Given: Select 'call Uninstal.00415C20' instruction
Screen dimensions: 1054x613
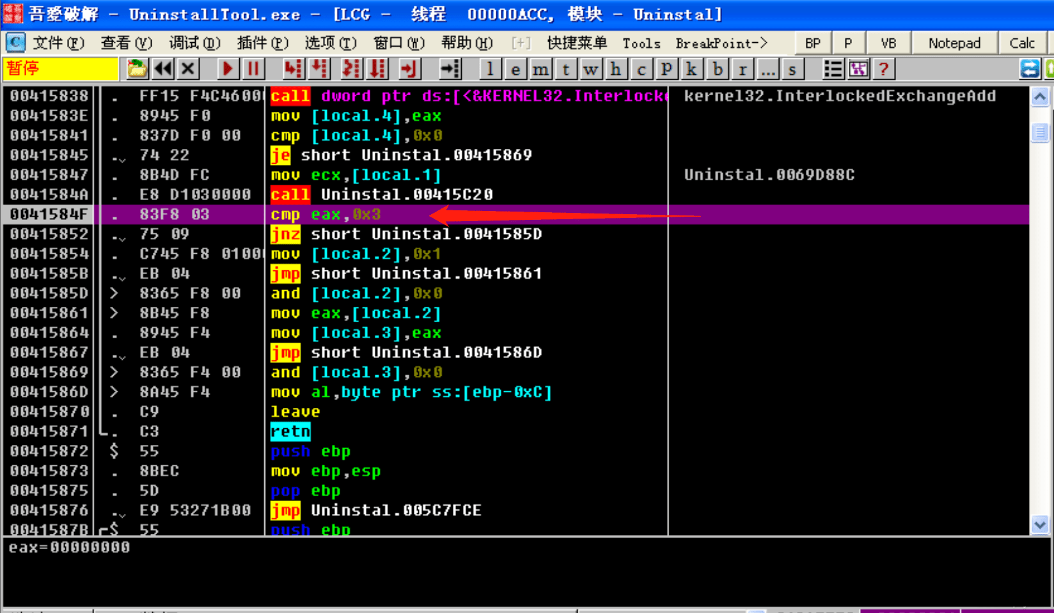Looking at the screenshot, I should coord(382,194).
